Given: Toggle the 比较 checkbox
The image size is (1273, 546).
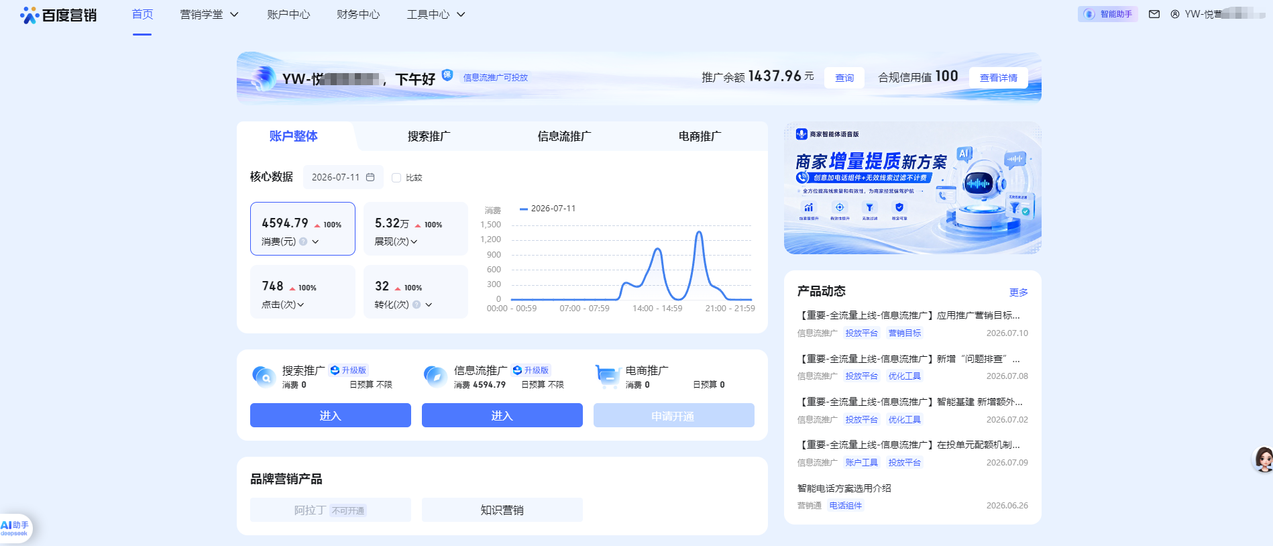Looking at the screenshot, I should pos(396,178).
